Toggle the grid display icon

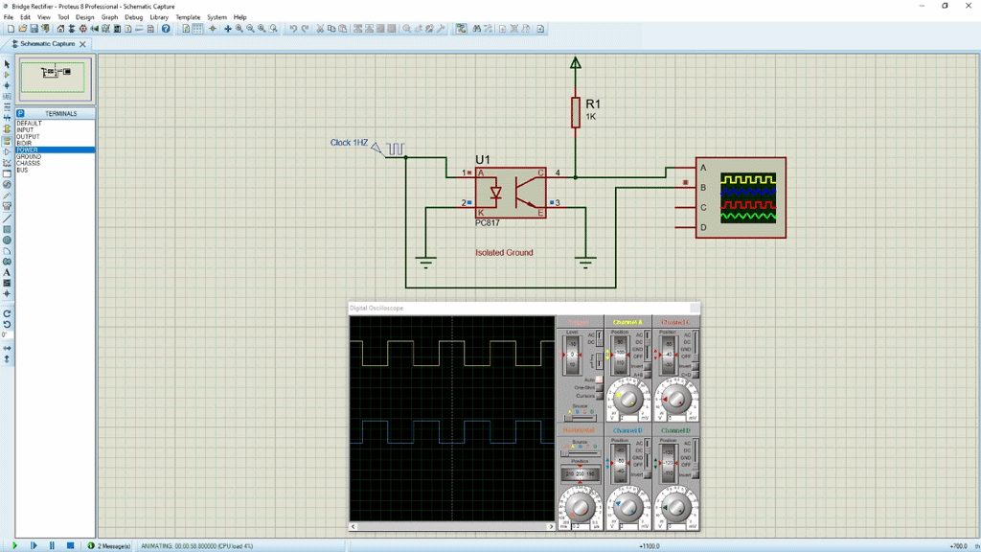click(197, 29)
